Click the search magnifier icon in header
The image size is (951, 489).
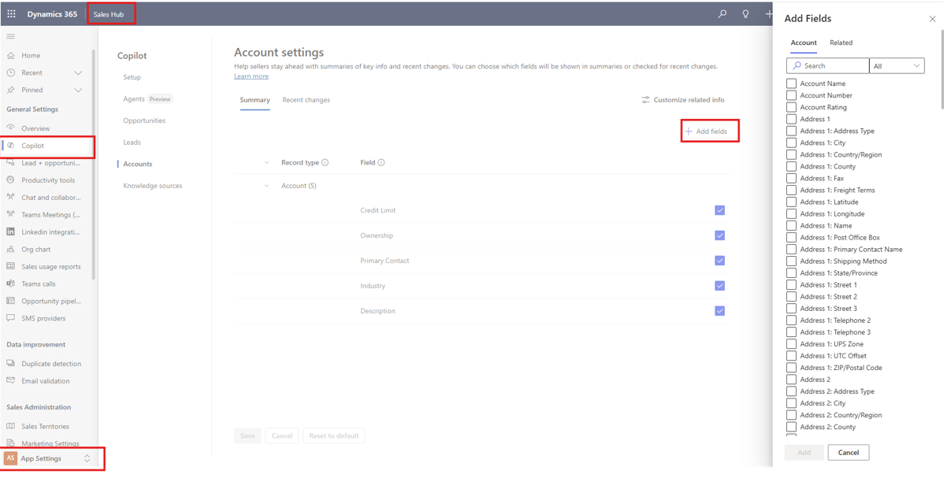tap(722, 14)
